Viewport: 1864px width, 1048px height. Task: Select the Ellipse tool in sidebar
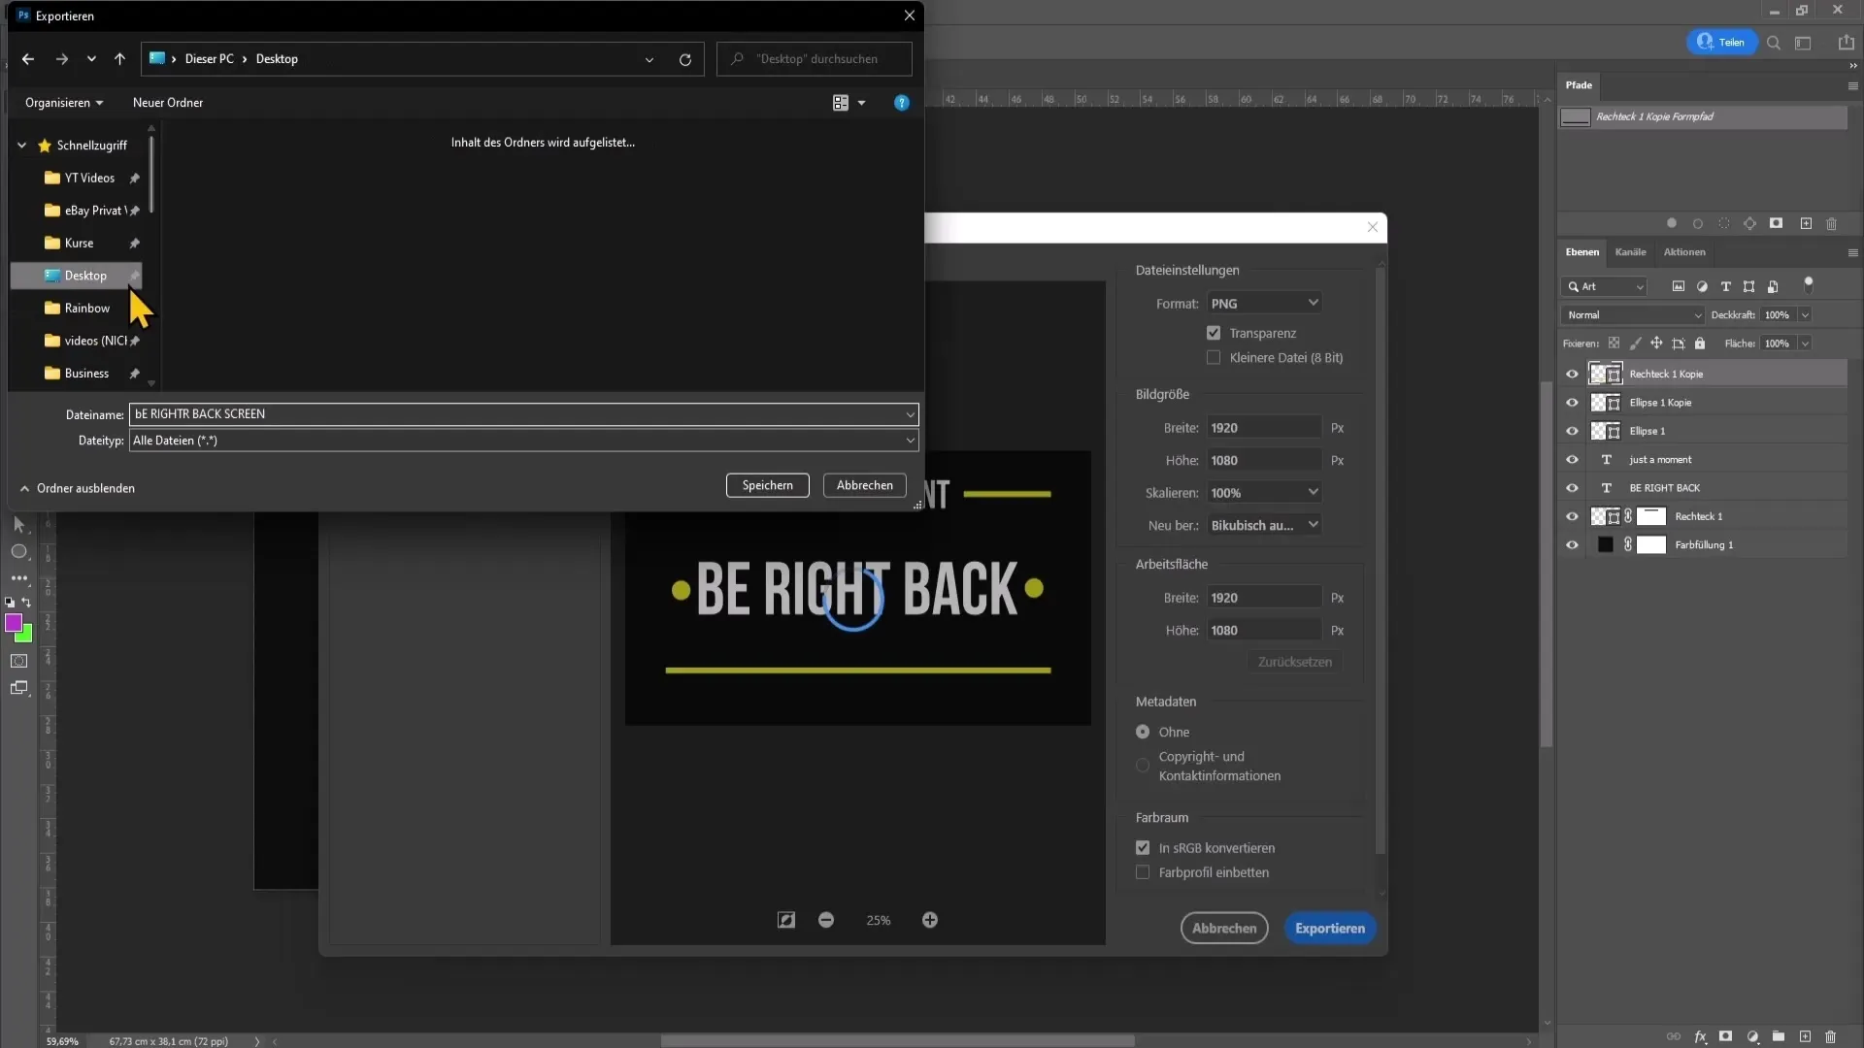pyautogui.click(x=17, y=553)
